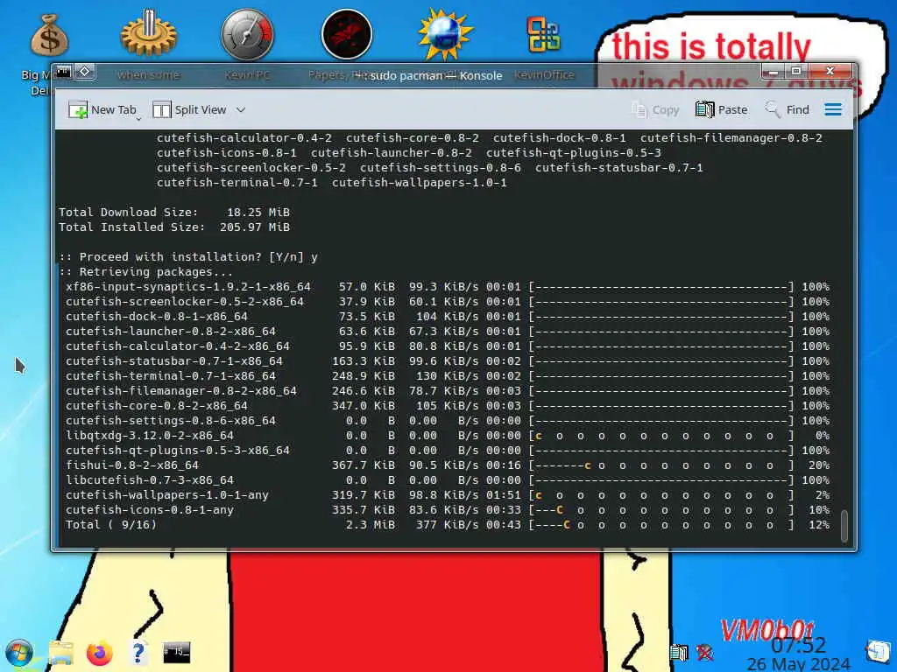The height and width of the screenshot is (672, 897).
Task: Click the libqtxdg-3.12.0-2-x86_64 row
Action: coord(448,436)
